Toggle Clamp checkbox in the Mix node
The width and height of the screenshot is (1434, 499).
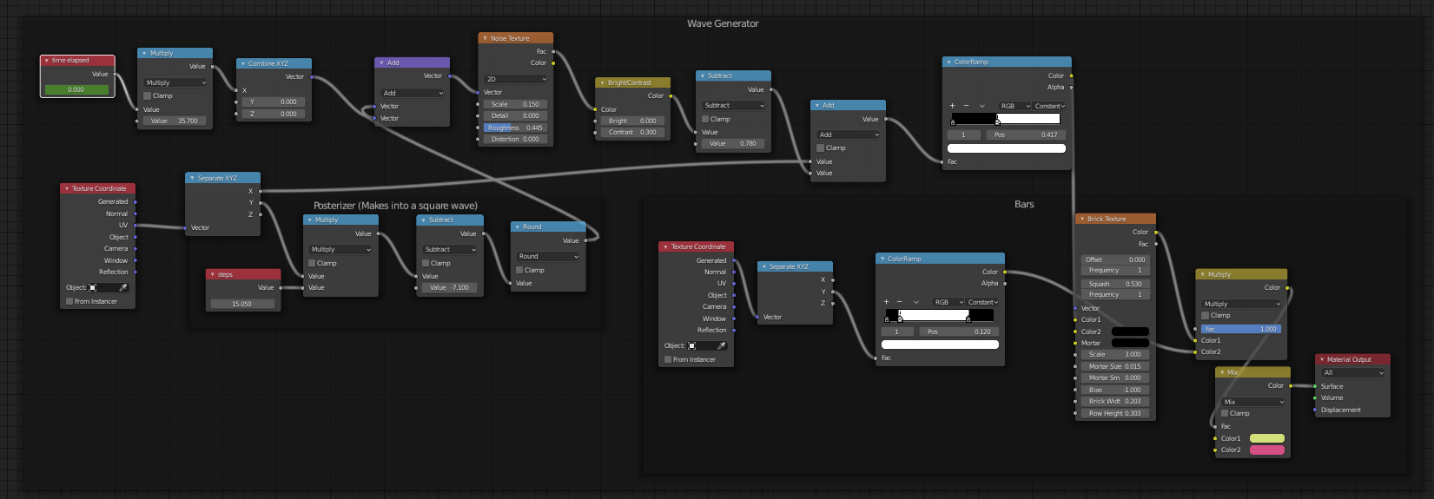point(1225,413)
